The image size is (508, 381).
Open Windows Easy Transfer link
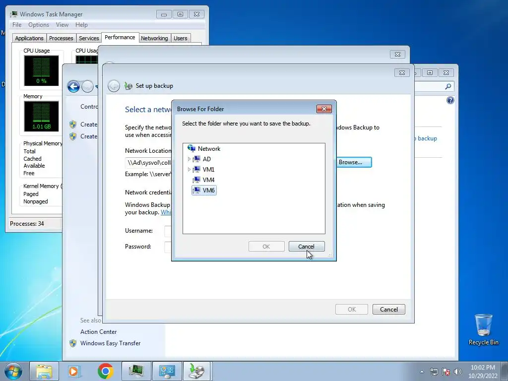pos(111,343)
